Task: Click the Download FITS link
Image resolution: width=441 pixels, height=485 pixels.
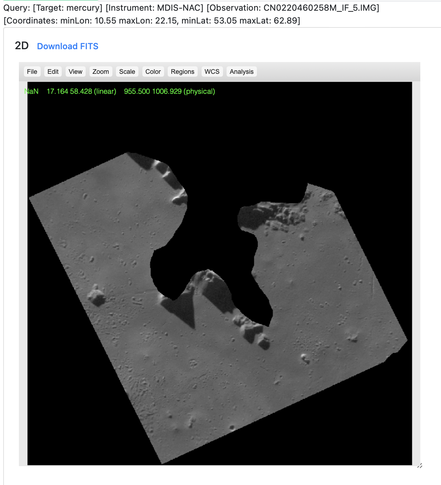Action: pyautogui.click(x=68, y=46)
